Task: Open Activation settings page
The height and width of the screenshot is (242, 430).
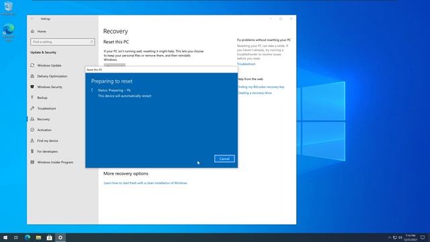Action: coord(44,130)
